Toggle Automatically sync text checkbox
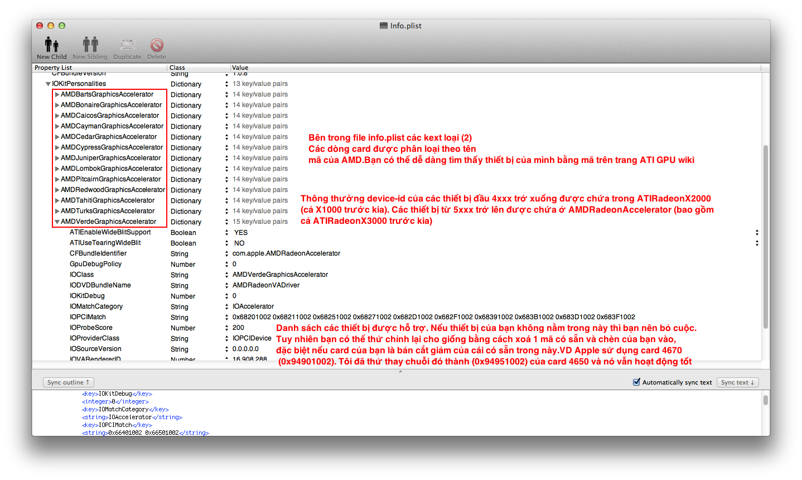The width and height of the screenshot is (802, 480). click(x=636, y=382)
